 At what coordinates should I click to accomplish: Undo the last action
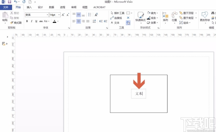click(15, 2)
